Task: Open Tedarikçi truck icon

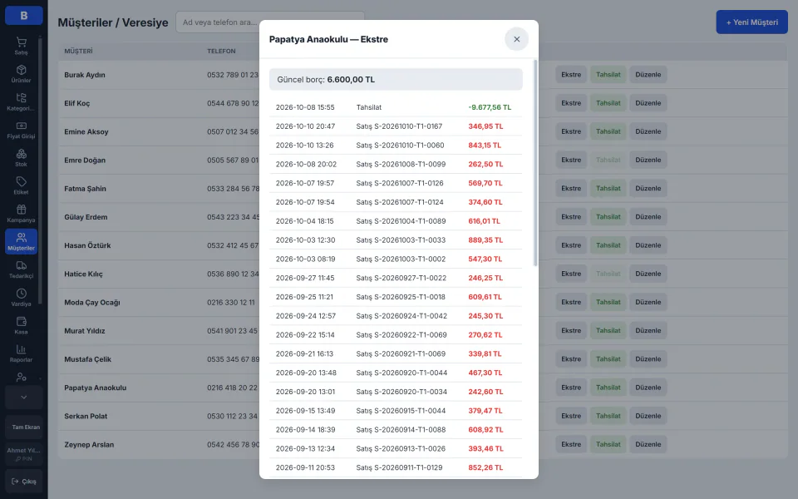Action: pyautogui.click(x=21, y=269)
